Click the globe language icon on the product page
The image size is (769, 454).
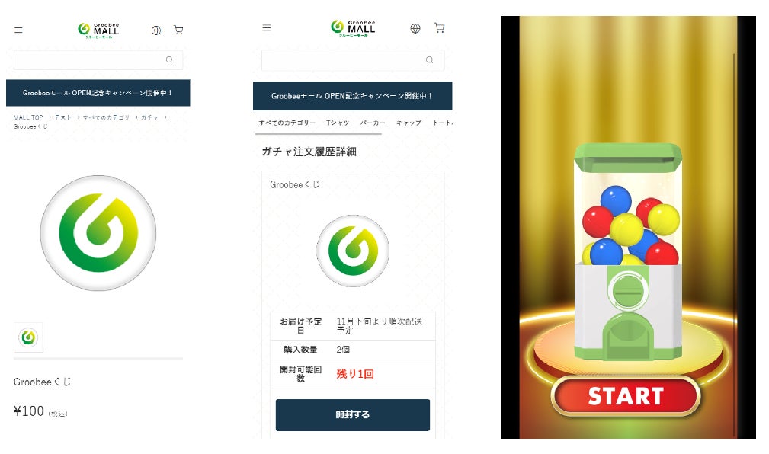click(x=156, y=30)
